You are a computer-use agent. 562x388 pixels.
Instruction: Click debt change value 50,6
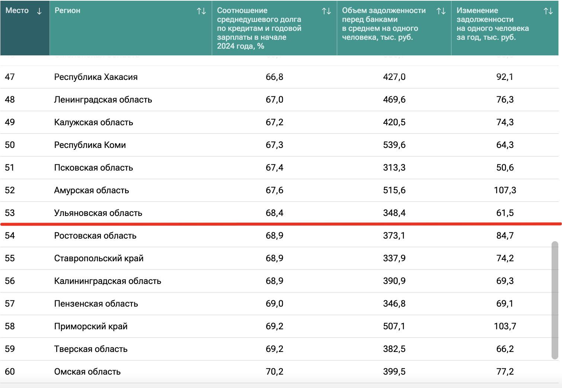click(x=505, y=168)
